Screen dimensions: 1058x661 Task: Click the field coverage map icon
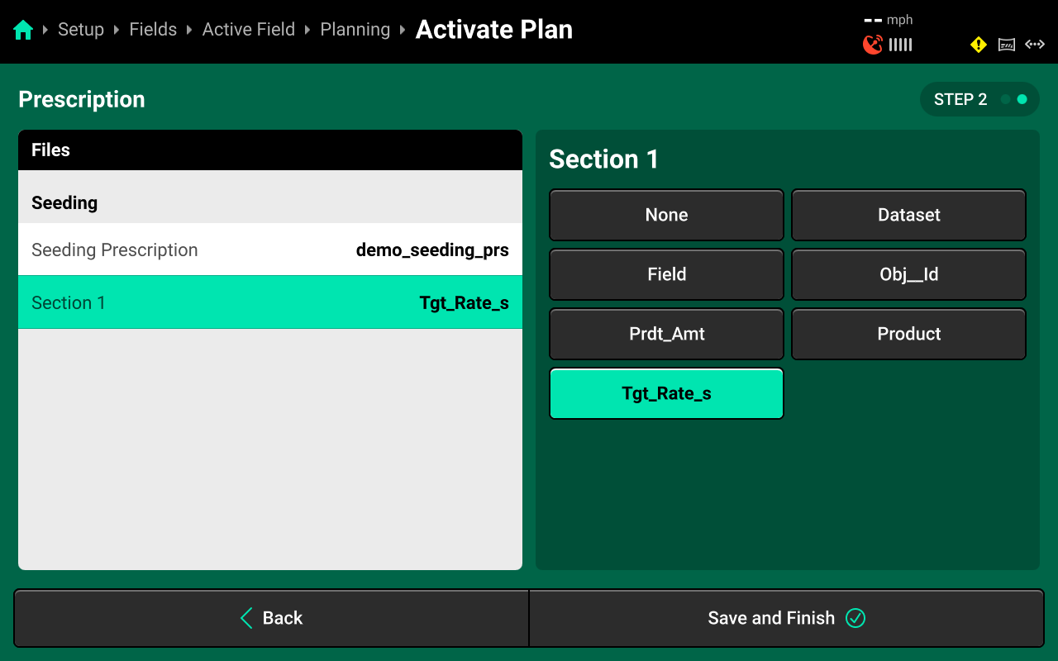click(x=1007, y=45)
